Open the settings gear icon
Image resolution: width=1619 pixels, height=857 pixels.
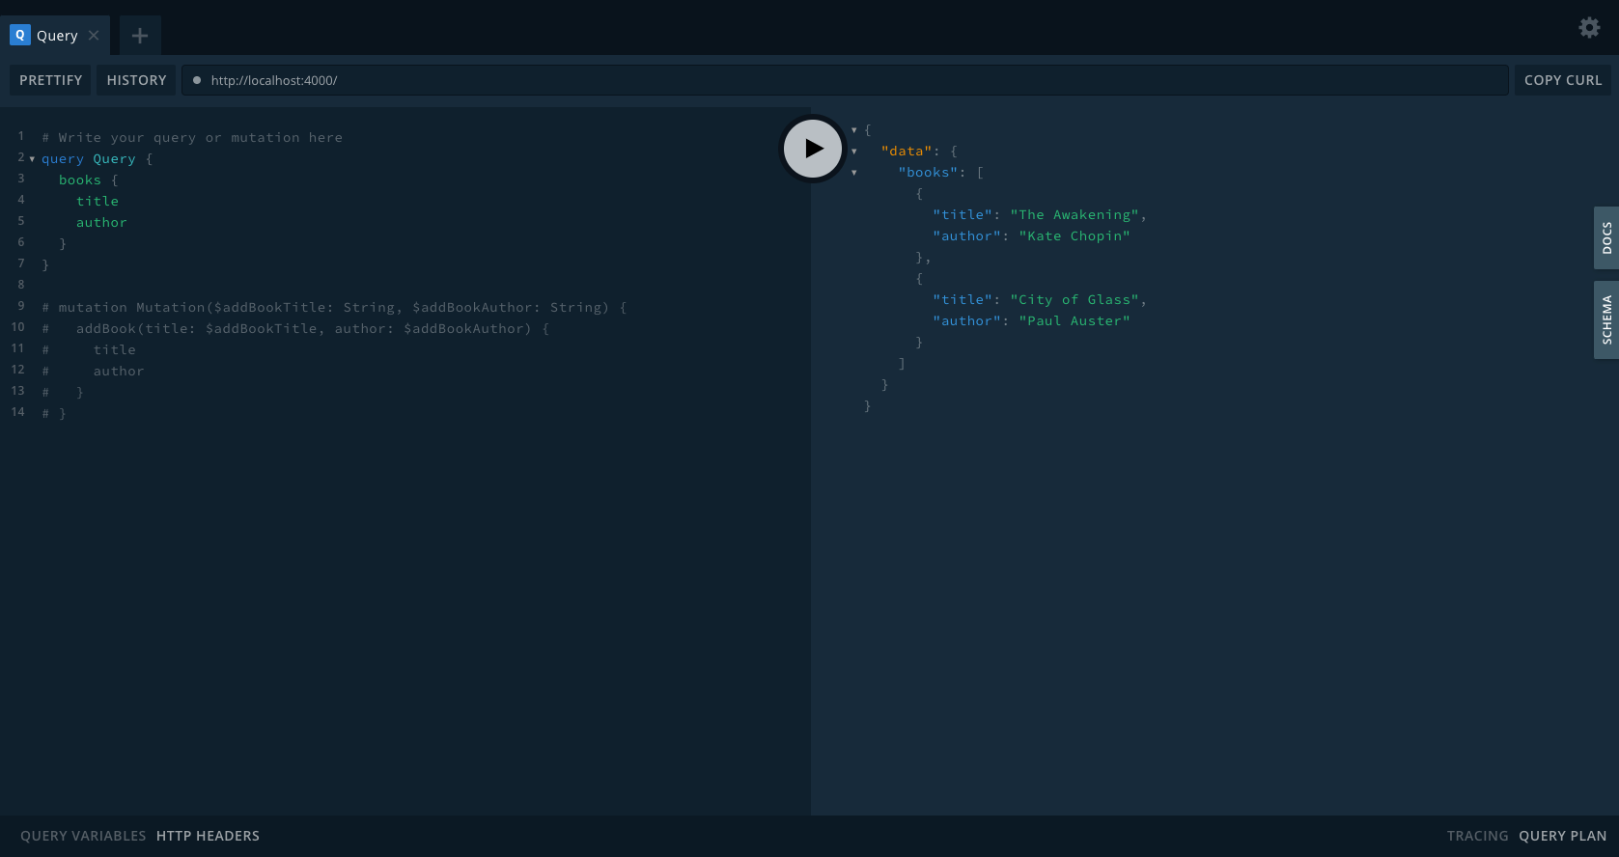[x=1589, y=28]
